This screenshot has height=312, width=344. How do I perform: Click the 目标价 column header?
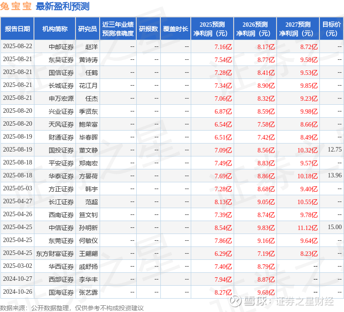(x=331, y=29)
